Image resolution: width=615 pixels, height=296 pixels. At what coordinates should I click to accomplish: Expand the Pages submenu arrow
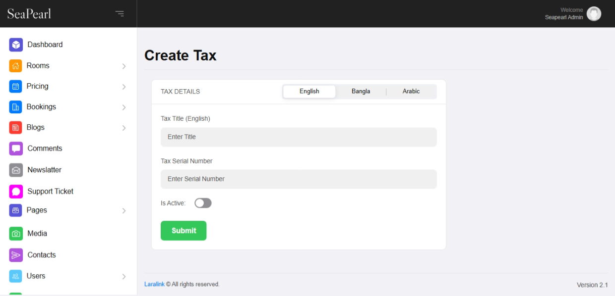click(x=124, y=211)
